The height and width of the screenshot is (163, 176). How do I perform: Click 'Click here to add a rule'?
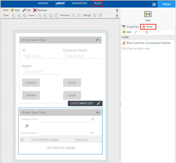(x=135, y=49)
